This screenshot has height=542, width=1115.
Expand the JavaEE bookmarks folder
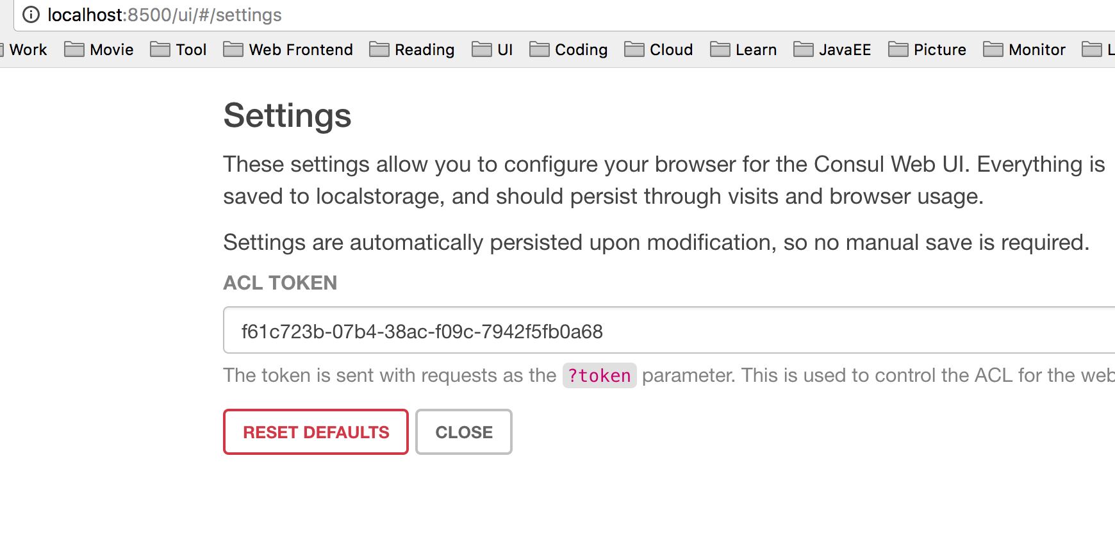[832, 50]
